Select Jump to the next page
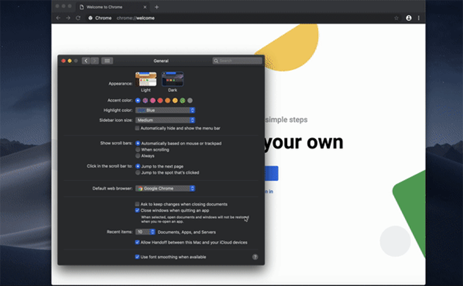The height and width of the screenshot is (286, 463). (138, 166)
